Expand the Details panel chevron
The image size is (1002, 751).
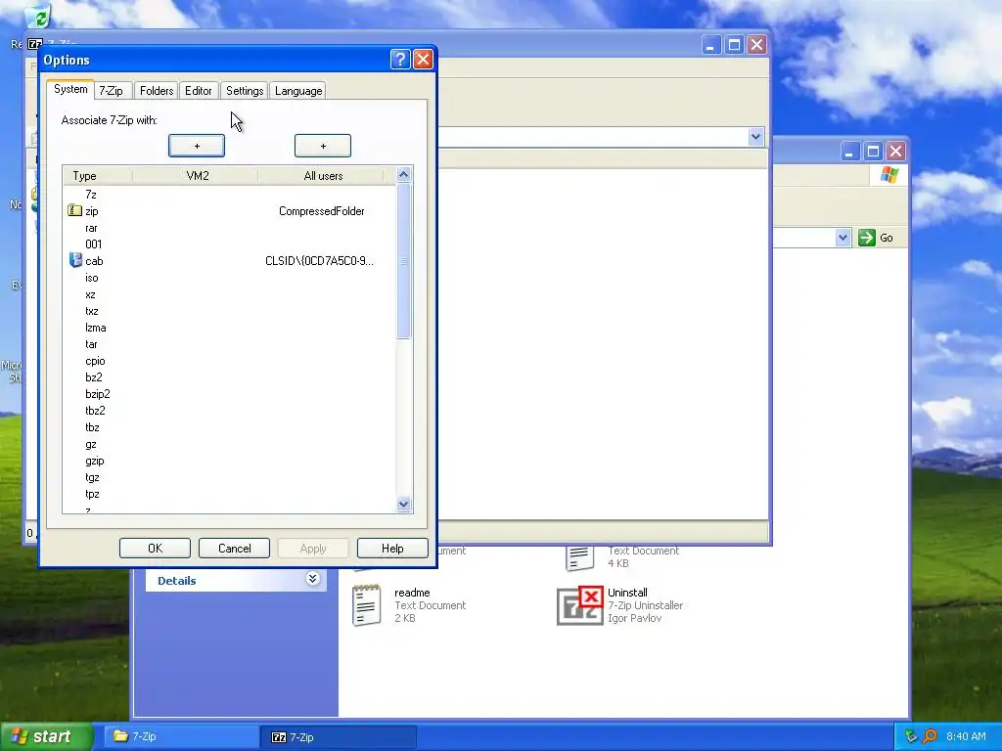[312, 579]
